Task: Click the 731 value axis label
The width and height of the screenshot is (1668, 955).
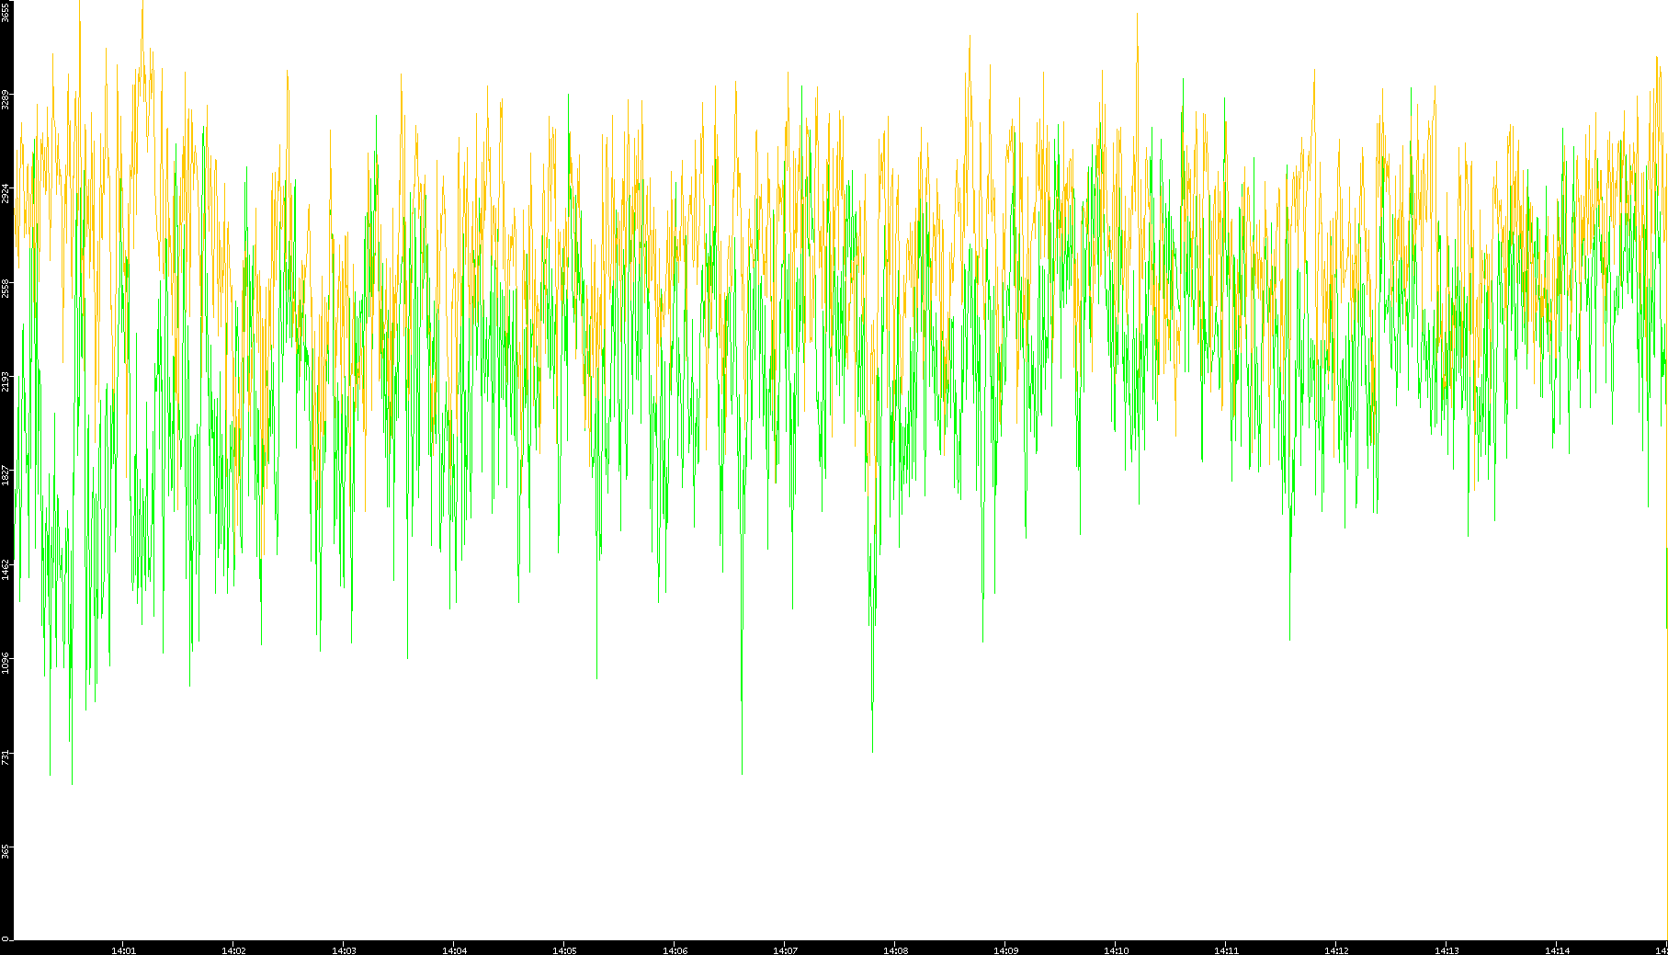Action: click(x=6, y=756)
